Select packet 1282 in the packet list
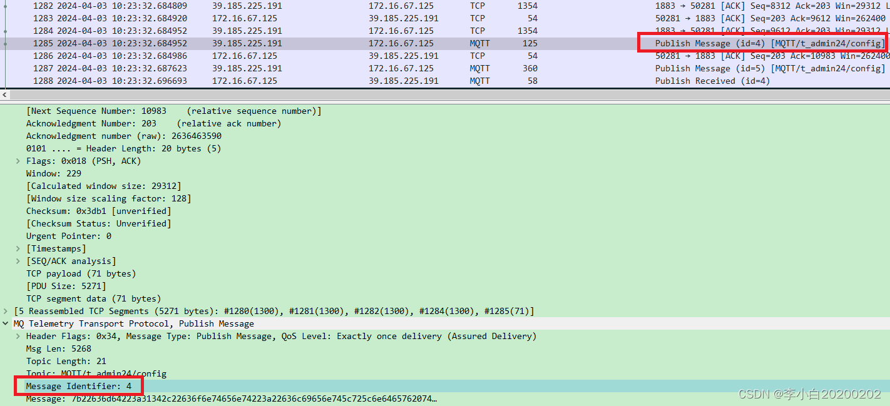This screenshot has width=890, height=406. [x=250, y=6]
